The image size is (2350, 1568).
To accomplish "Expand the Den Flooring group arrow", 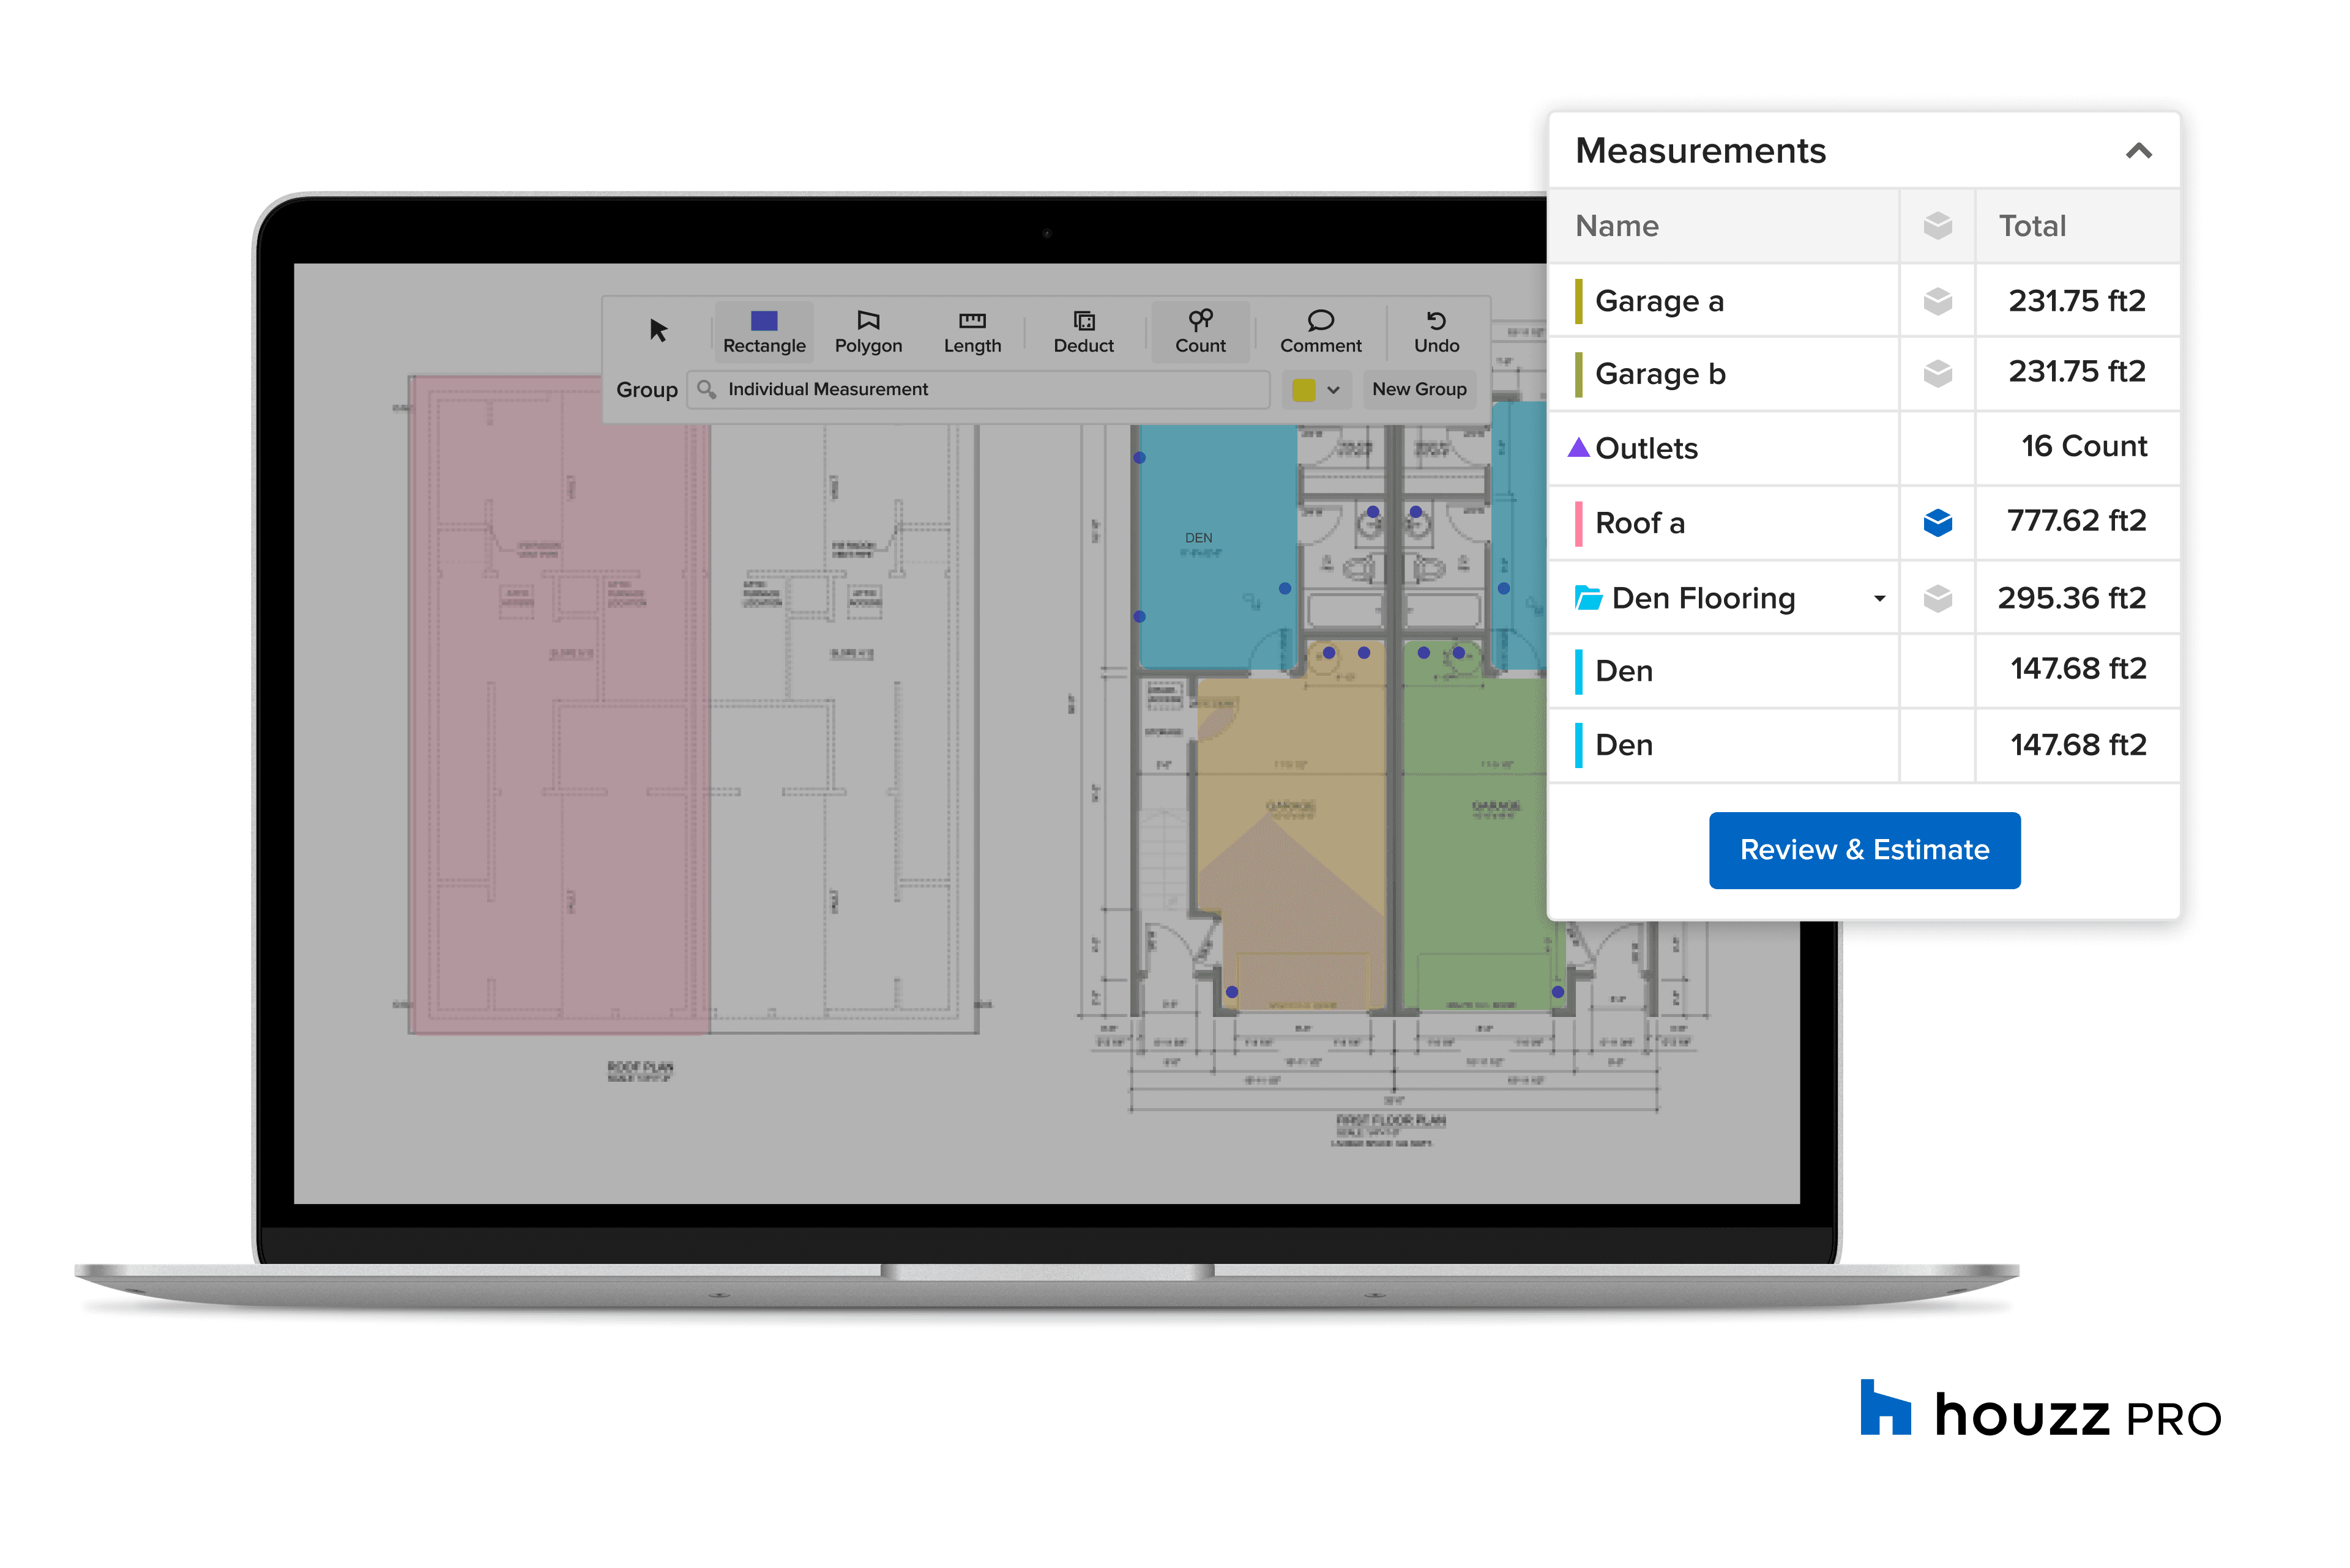I will click(1879, 599).
